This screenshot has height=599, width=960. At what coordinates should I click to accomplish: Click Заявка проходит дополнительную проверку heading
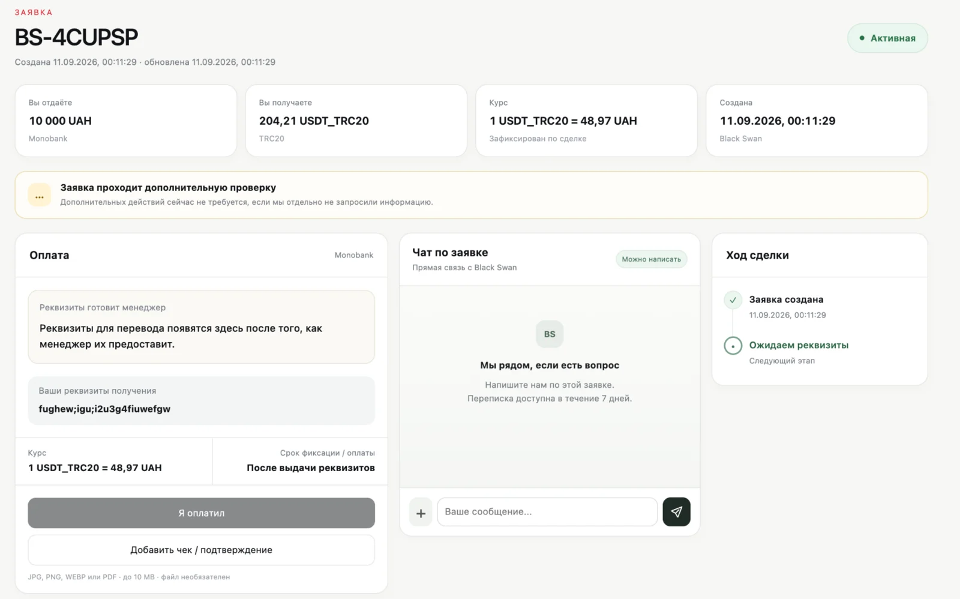pyautogui.click(x=168, y=188)
